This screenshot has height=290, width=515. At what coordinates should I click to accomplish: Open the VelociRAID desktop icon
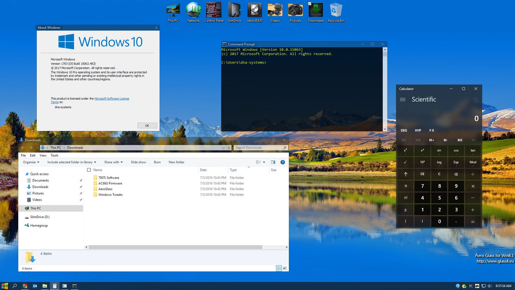tap(254, 12)
